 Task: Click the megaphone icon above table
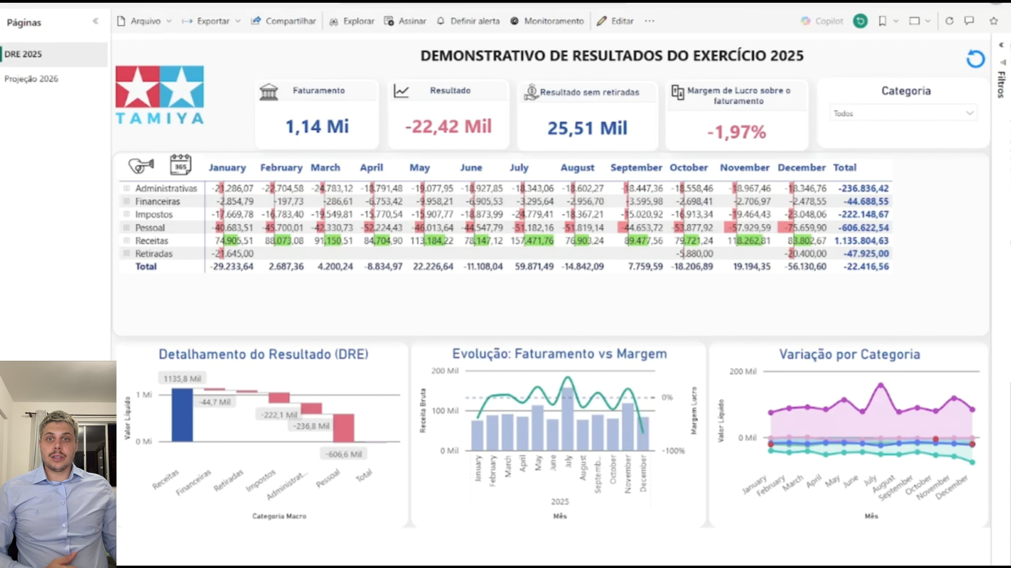[x=141, y=165]
